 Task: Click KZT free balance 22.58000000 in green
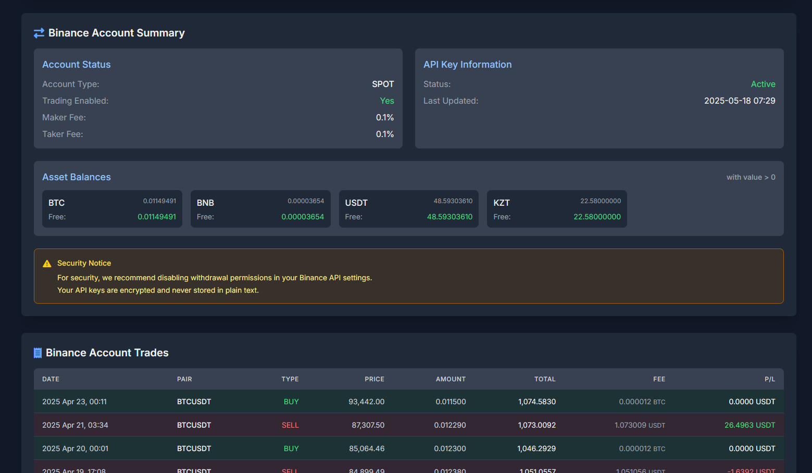tap(597, 217)
